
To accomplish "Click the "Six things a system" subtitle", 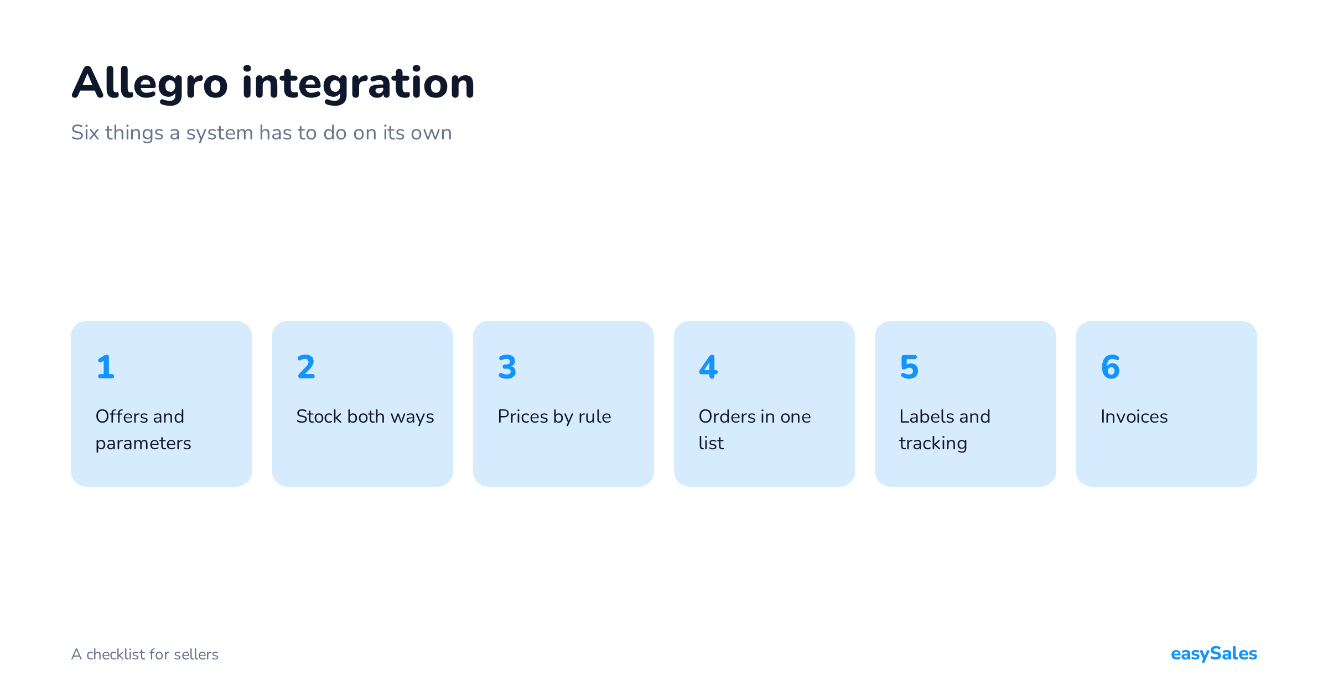I will coord(262,133).
